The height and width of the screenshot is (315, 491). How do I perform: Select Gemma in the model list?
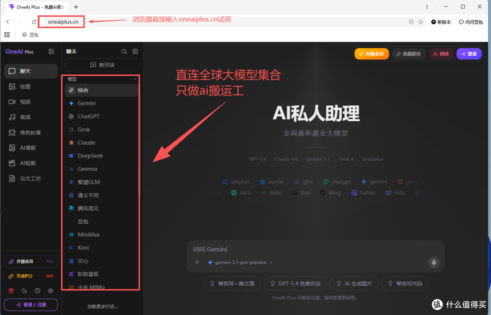click(101, 169)
